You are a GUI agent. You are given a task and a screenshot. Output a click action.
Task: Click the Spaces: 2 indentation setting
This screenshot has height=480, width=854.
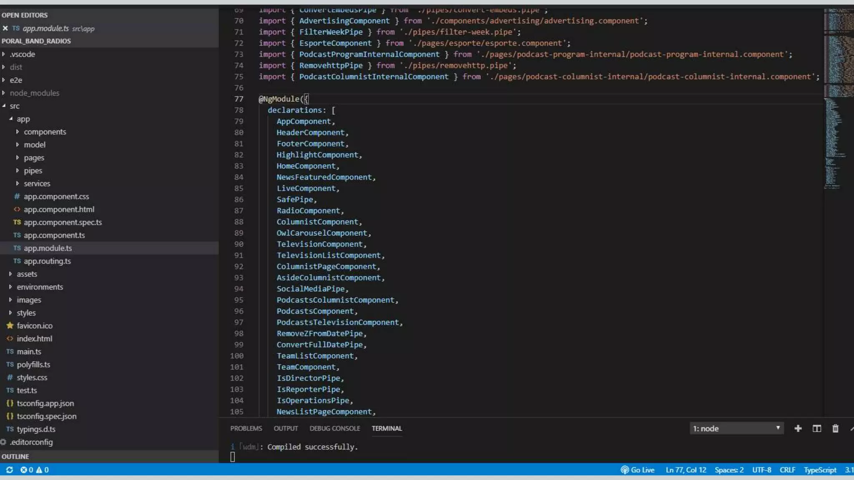pyautogui.click(x=729, y=470)
